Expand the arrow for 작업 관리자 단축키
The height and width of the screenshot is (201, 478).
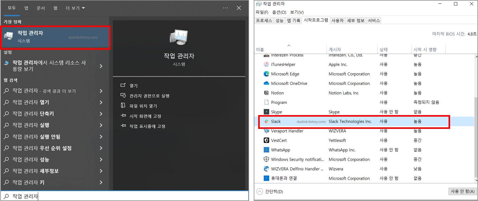[101, 114]
